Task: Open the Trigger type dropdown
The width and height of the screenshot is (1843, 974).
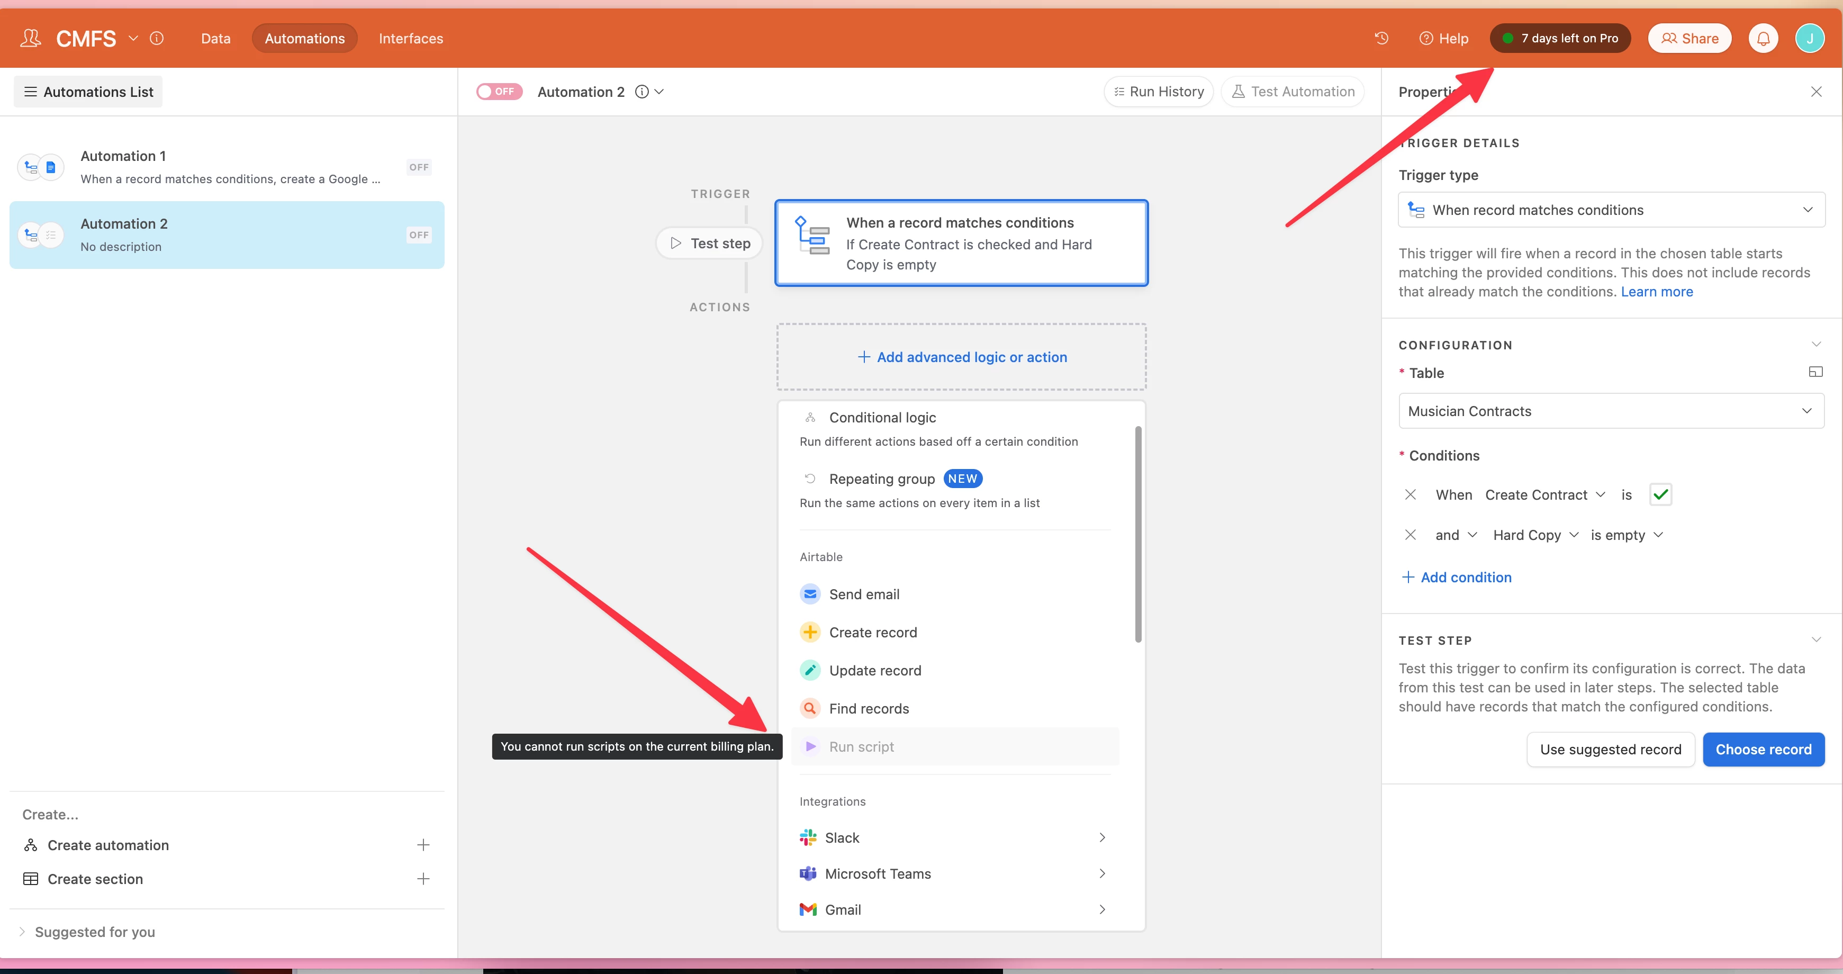Action: 1611,210
